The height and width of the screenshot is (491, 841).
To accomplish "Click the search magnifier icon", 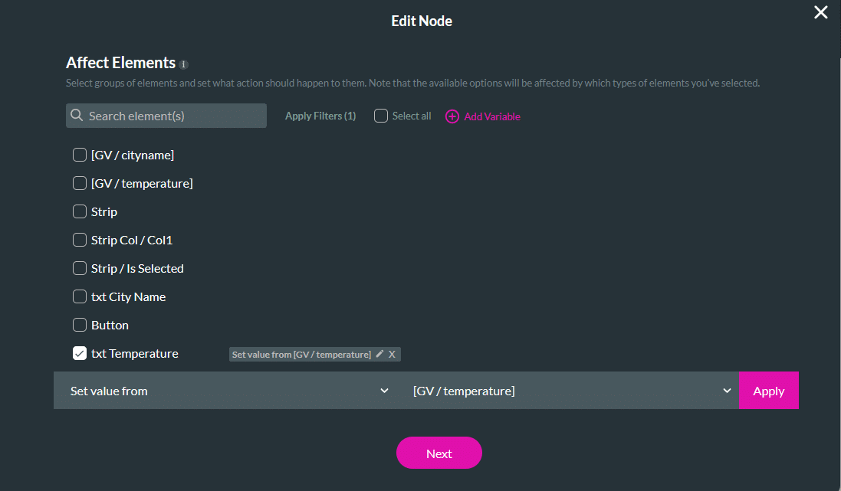I will [77, 115].
